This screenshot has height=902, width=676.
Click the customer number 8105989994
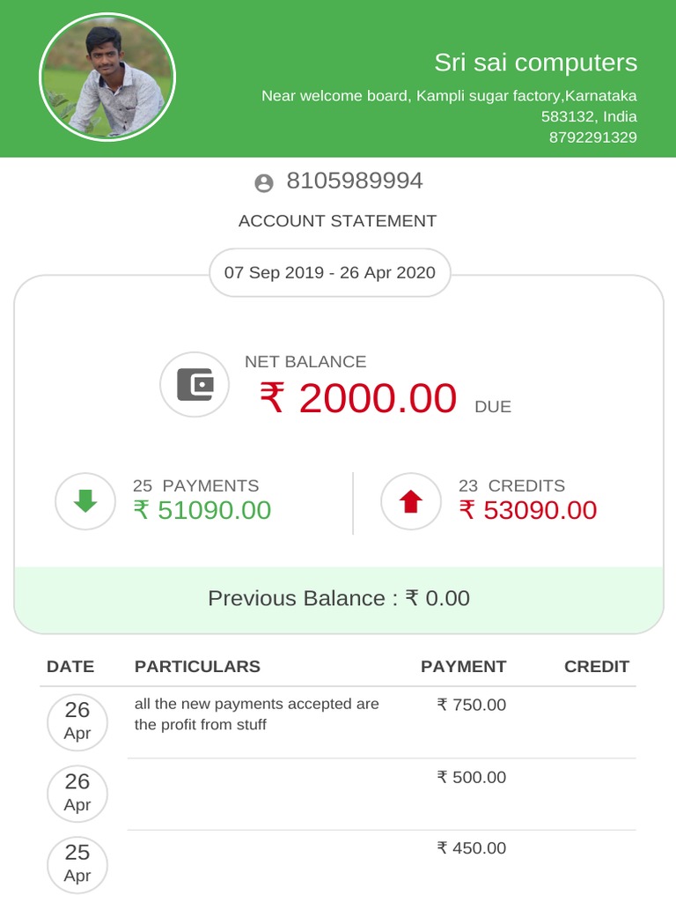(355, 181)
